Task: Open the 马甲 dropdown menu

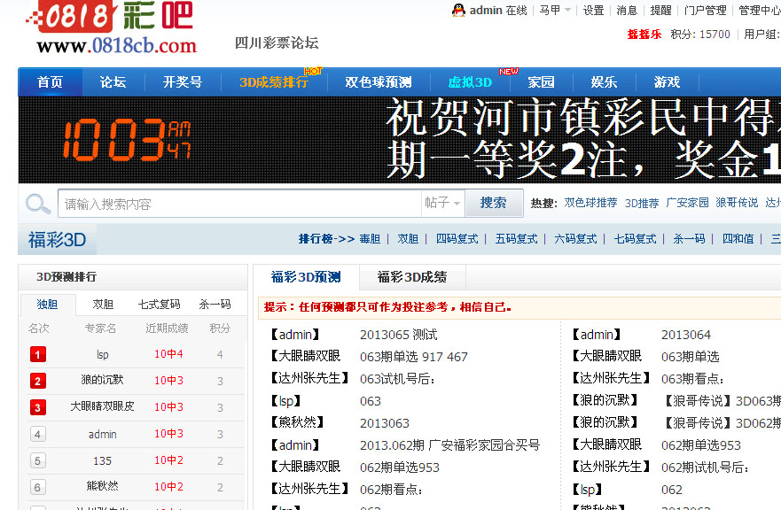Action: coord(555,11)
